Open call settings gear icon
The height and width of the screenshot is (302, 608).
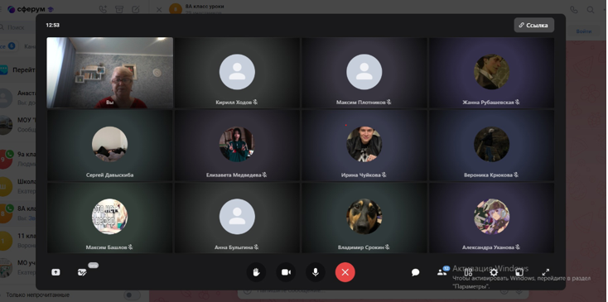(494, 272)
